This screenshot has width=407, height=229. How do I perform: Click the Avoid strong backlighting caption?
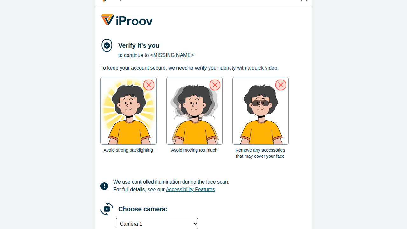[128, 150]
